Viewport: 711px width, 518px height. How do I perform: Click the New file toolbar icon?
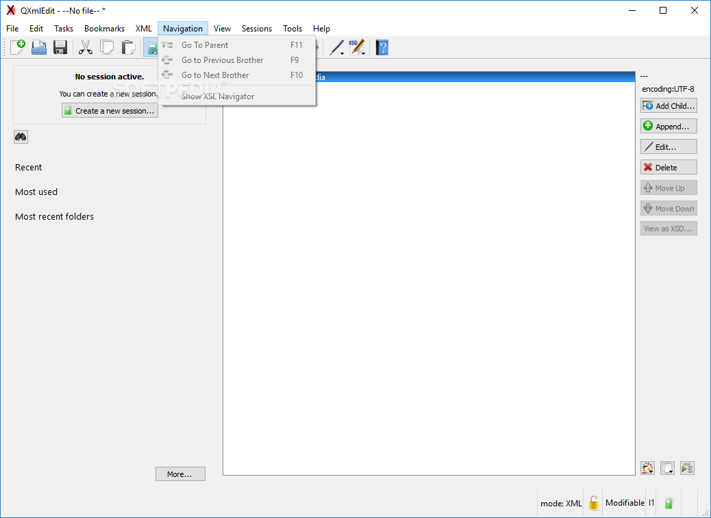point(18,47)
